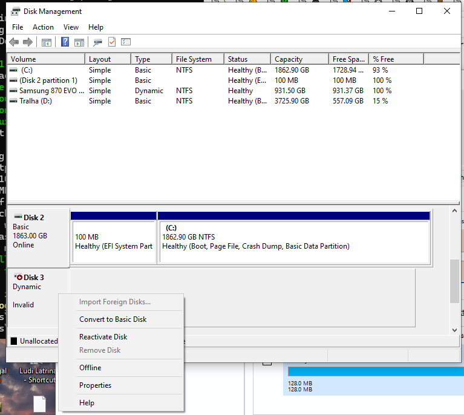Select the Samsung 870 EVO volume

click(52, 91)
